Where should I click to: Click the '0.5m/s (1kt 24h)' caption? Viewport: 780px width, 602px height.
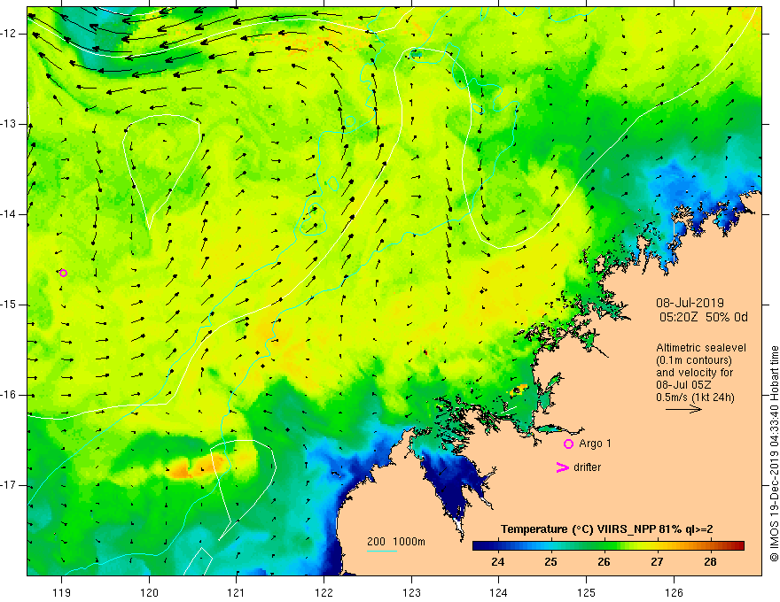pyautogui.click(x=695, y=397)
